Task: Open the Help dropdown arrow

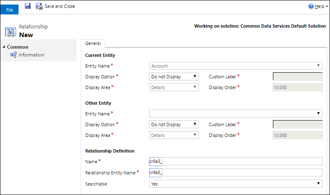Action: 327,7
